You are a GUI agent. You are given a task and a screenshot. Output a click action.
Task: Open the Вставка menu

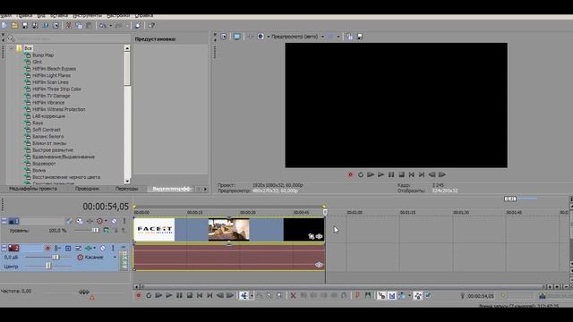pos(59,16)
